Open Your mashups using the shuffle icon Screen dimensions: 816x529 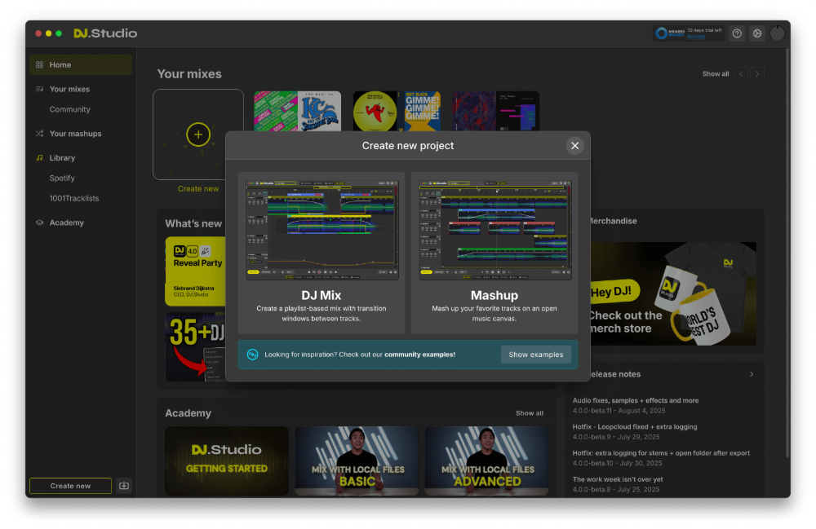tap(39, 133)
